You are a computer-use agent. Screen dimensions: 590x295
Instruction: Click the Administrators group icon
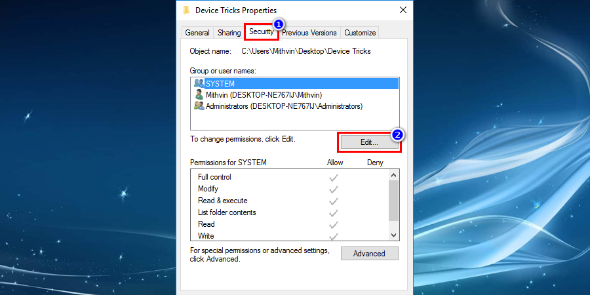(199, 106)
